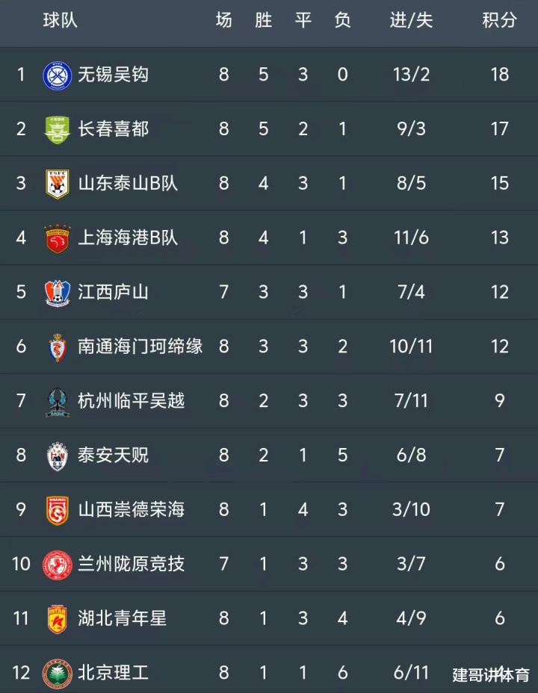
Task: Click the 江西庐山 team logo
Action: (58, 293)
